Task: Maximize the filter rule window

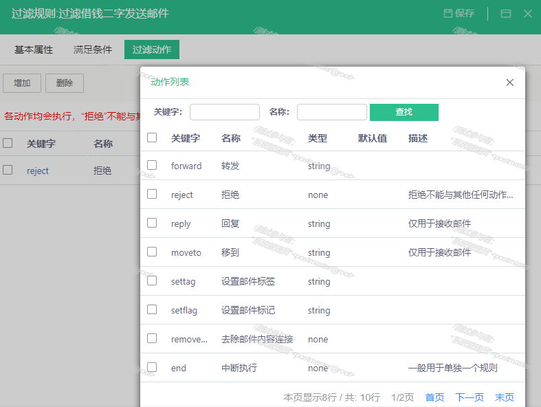Action: click(x=505, y=14)
